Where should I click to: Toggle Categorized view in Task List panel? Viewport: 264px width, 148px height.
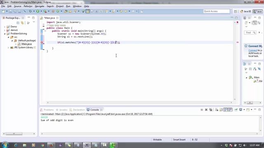pos(255,23)
